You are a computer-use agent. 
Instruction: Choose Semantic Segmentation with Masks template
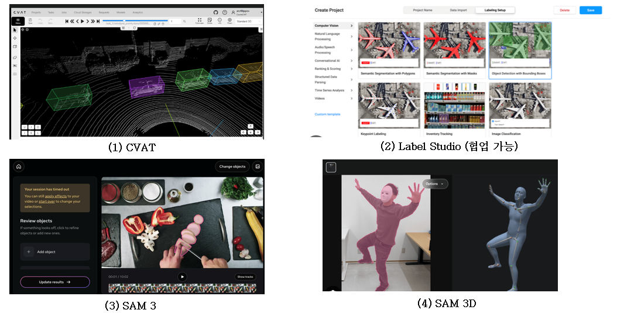pos(454,50)
